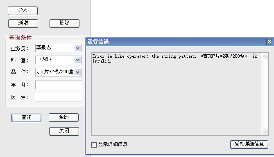274x157 pixels.
Task: Click the 年月 input field
Action: pyautogui.click(x=59, y=85)
